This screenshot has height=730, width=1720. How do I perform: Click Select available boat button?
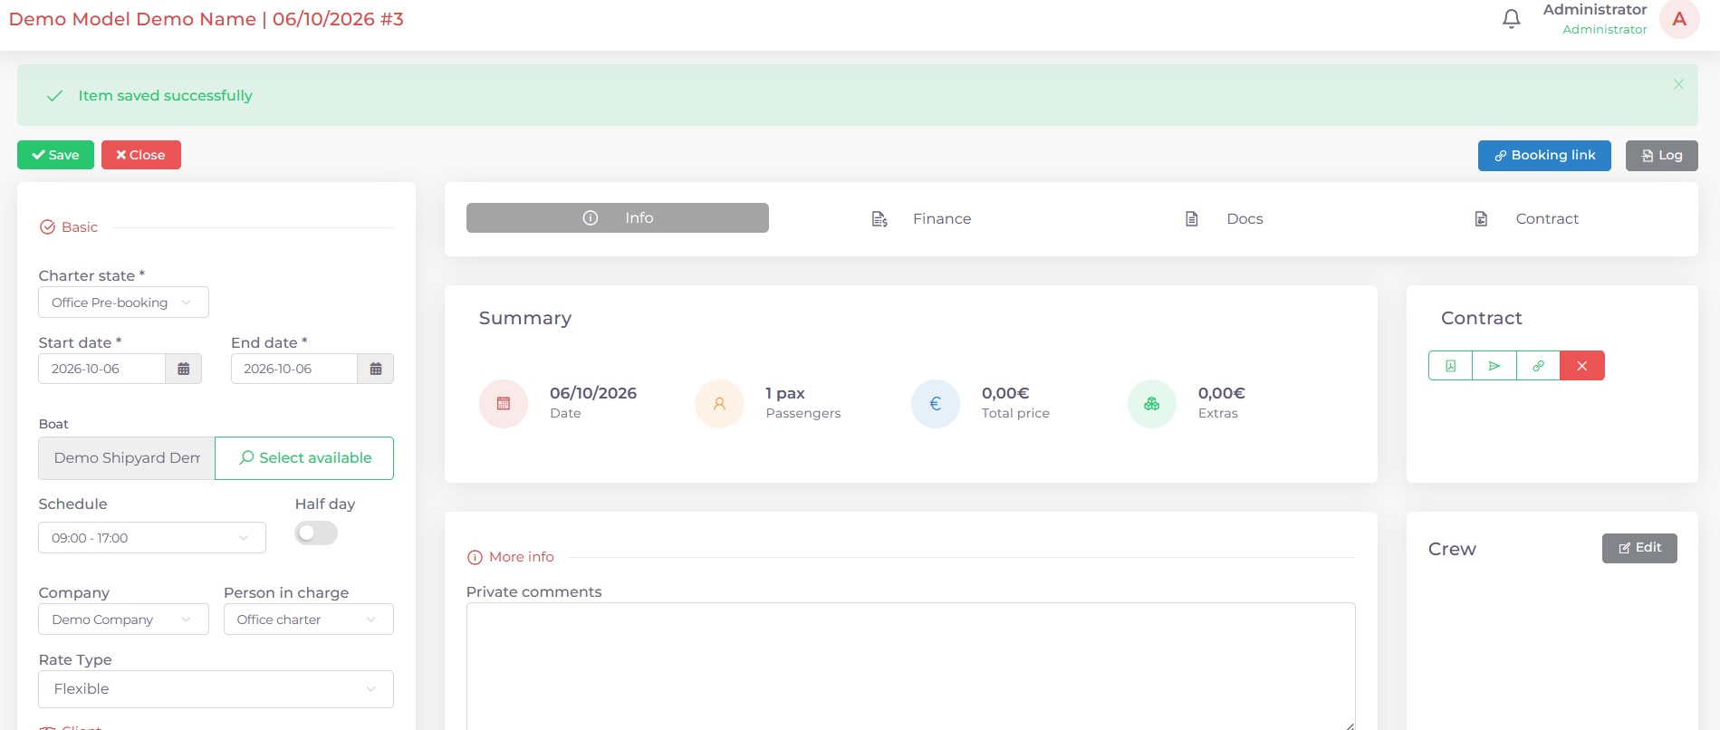(304, 458)
